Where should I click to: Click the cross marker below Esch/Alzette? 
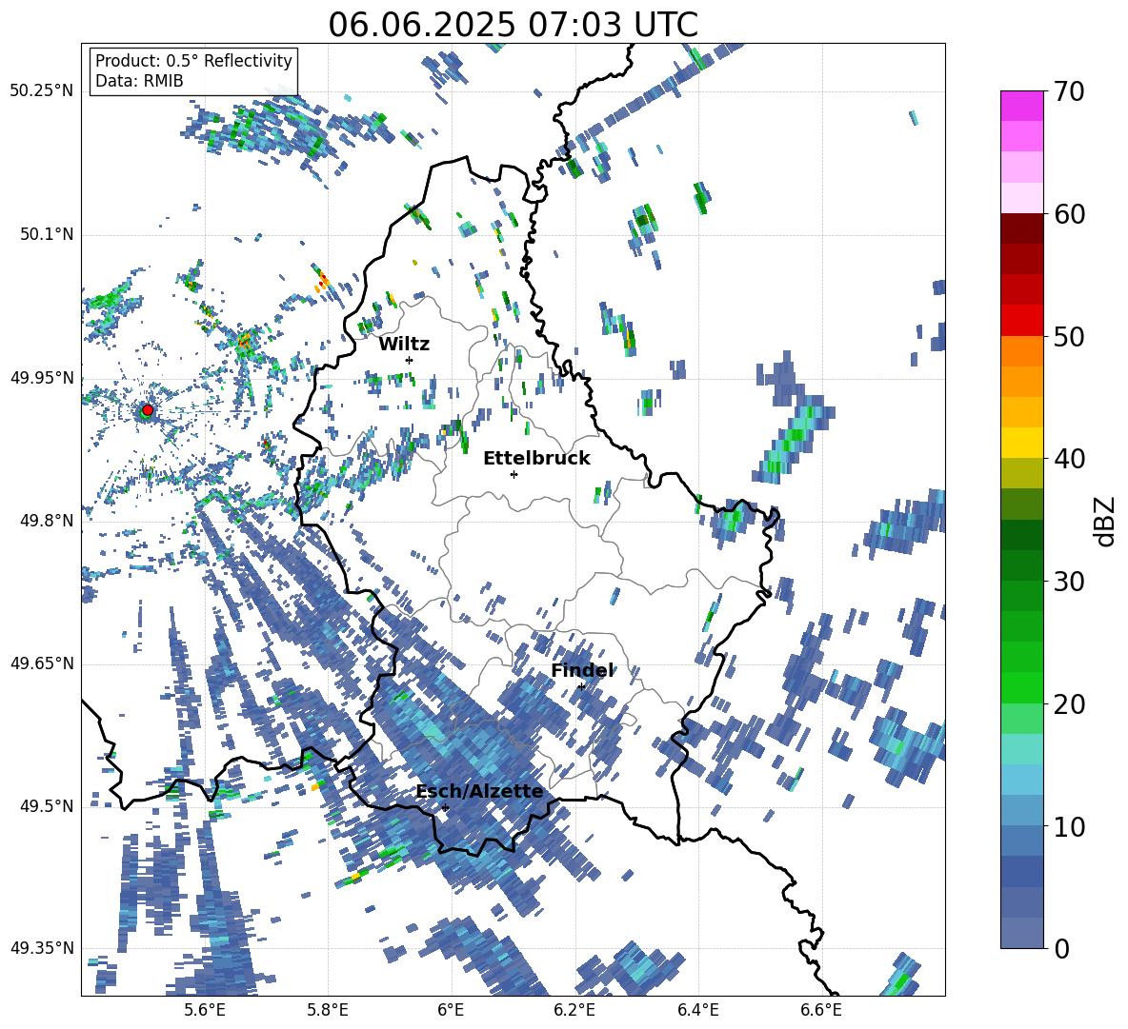445,807
